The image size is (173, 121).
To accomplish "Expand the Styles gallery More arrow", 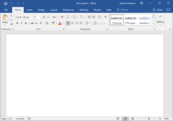I will (153, 24).
